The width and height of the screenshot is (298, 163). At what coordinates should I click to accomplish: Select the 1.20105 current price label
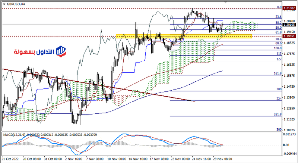289,25
